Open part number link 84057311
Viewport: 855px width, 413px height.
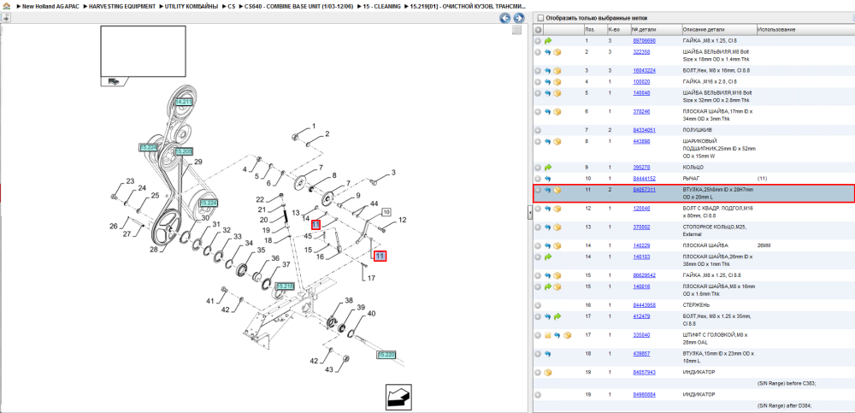644,189
